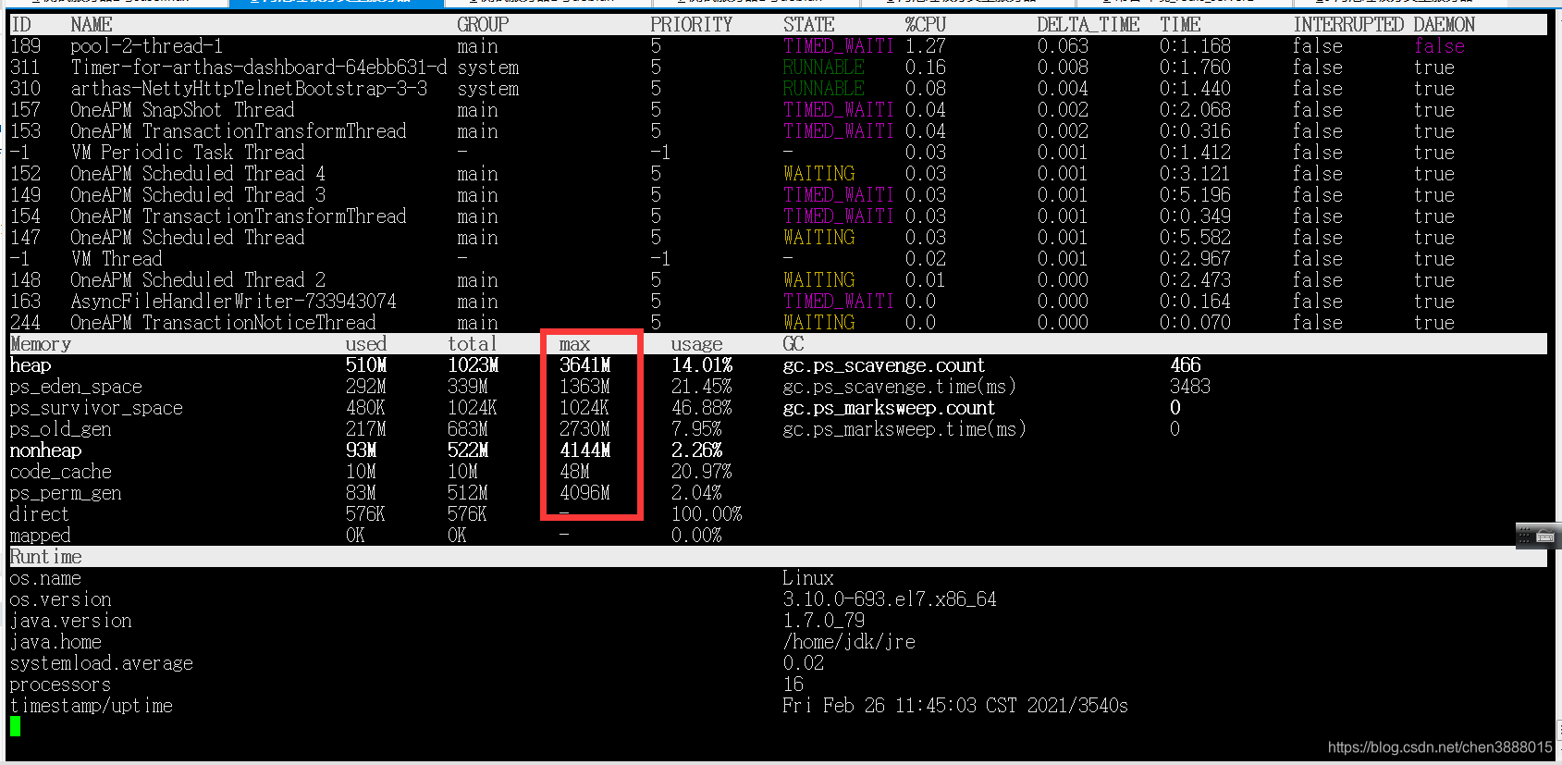Click VM Periodic Task Thread name
The width and height of the screenshot is (1562, 765).
(188, 153)
